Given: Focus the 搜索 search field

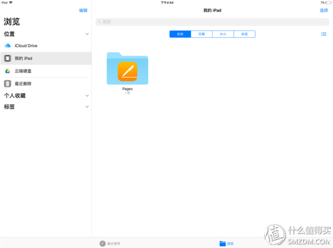Looking at the screenshot, I should click(x=213, y=22).
